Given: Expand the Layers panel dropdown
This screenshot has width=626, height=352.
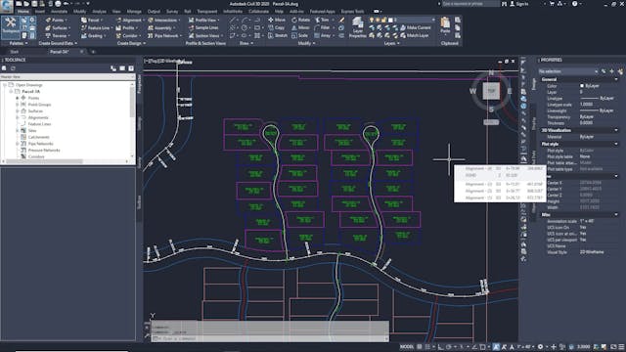Looking at the screenshot, I should tap(391, 43).
